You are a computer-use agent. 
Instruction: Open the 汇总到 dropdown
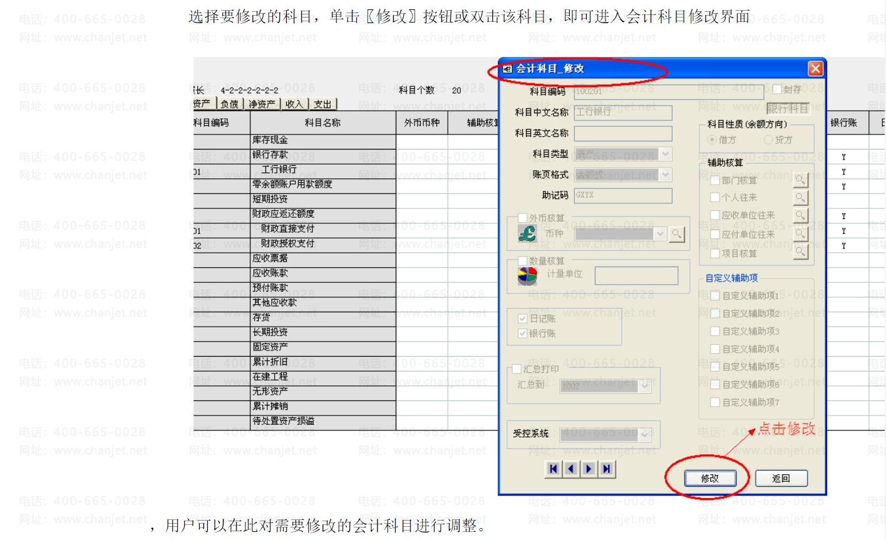pos(646,386)
